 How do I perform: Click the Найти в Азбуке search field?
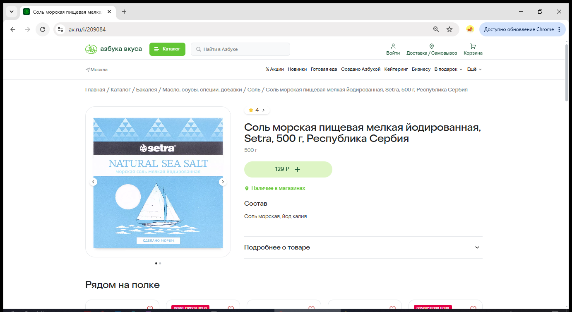click(240, 49)
